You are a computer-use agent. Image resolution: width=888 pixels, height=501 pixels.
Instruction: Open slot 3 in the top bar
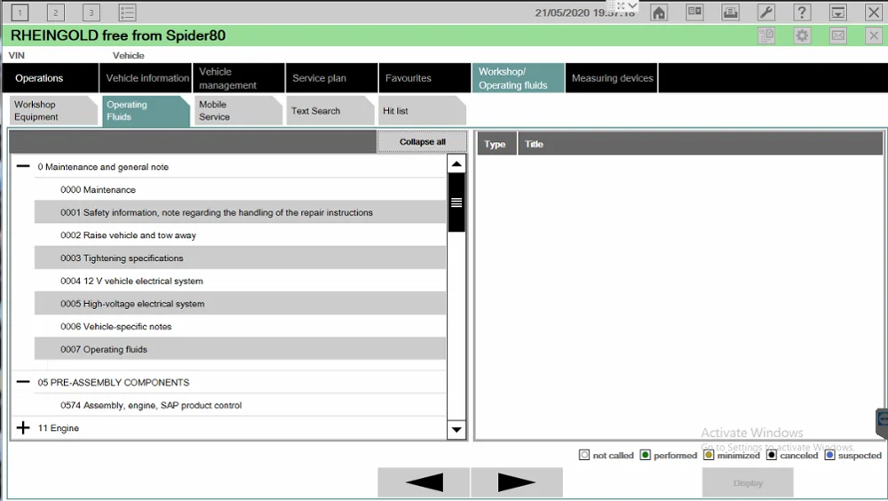click(91, 12)
